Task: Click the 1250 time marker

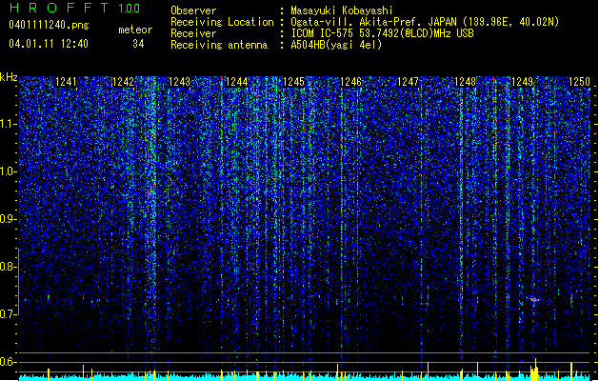Action: point(579,82)
